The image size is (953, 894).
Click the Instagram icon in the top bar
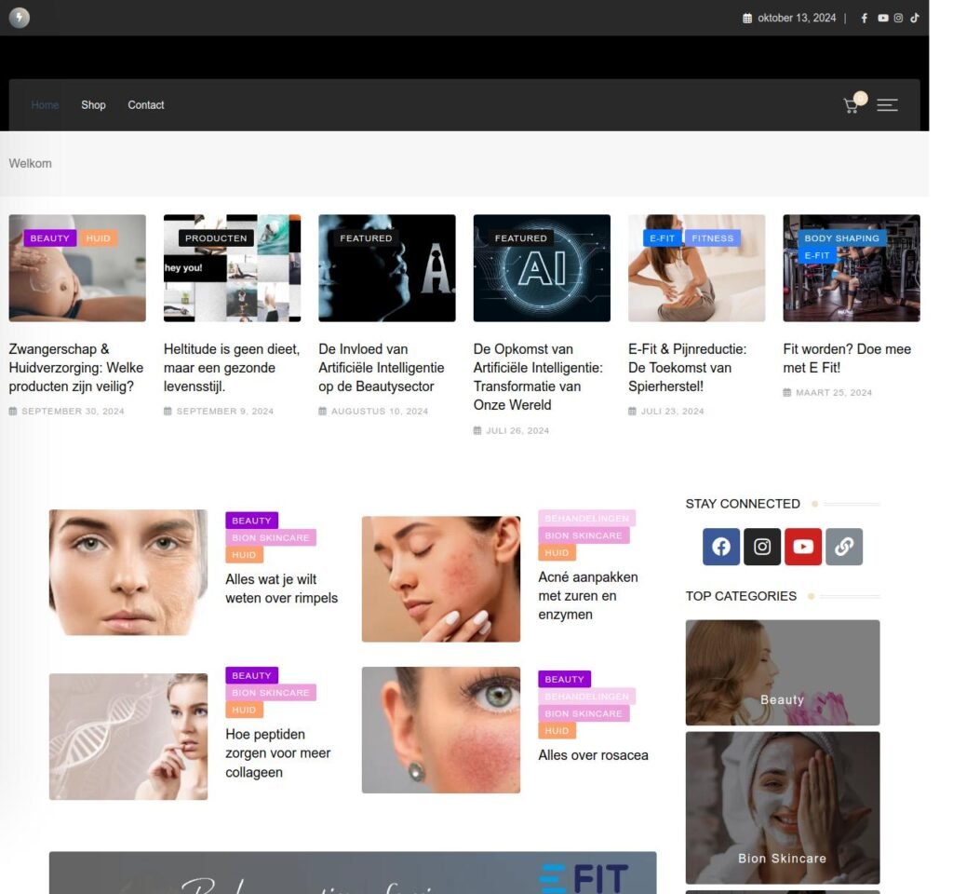pos(897,17)
